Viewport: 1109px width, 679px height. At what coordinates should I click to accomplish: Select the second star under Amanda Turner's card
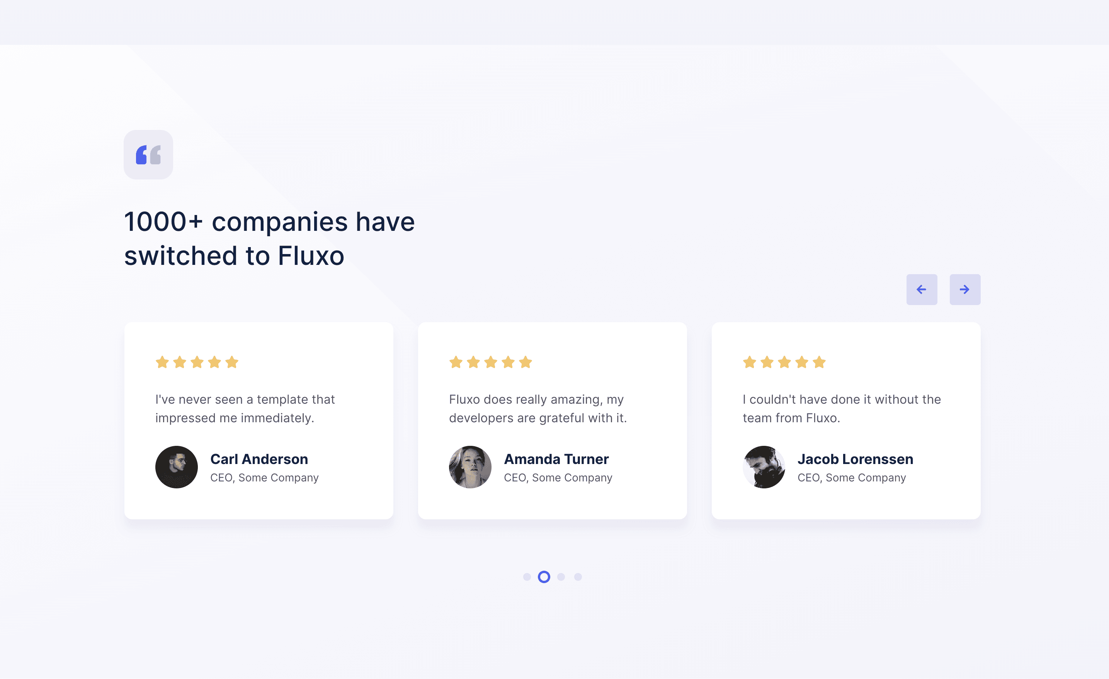coord(473,362)
